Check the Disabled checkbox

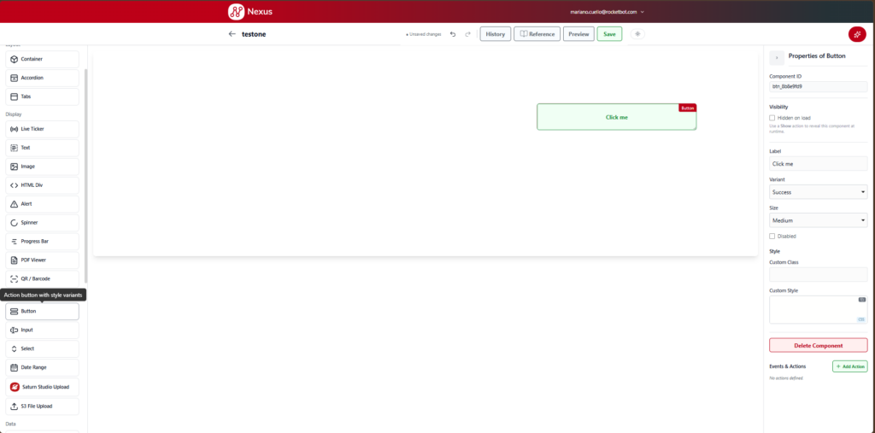(x=772, y=236)
